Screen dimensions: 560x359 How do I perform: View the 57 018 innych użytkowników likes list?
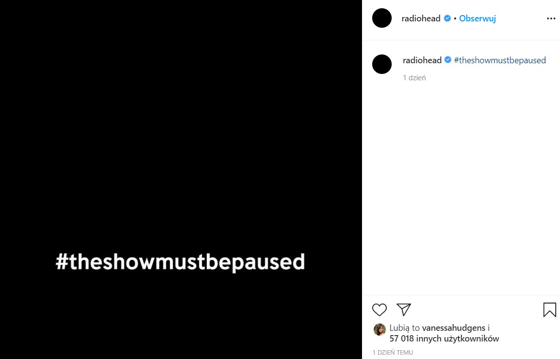coord(444,339)
